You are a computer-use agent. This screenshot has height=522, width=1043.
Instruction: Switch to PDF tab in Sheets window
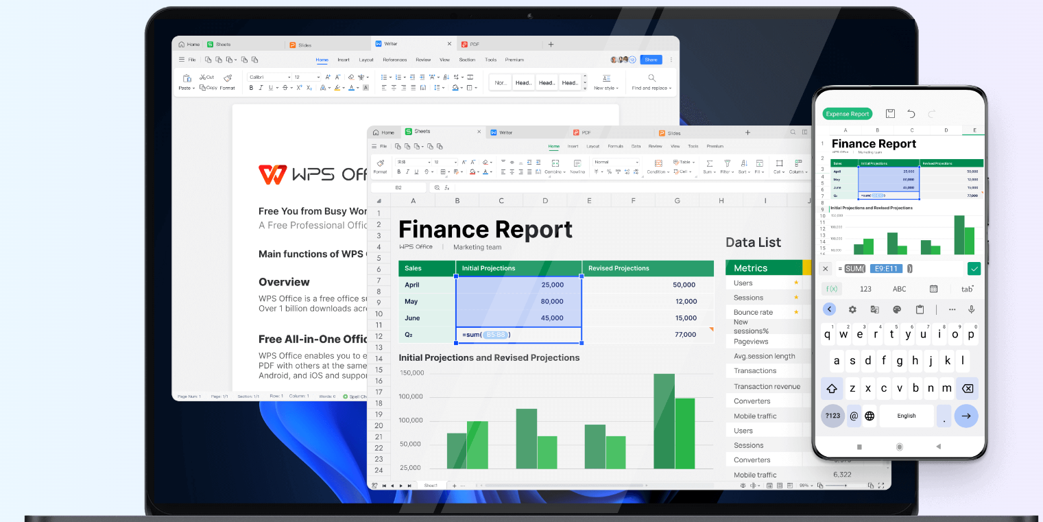pyautogui.click(x=582, y=132)
